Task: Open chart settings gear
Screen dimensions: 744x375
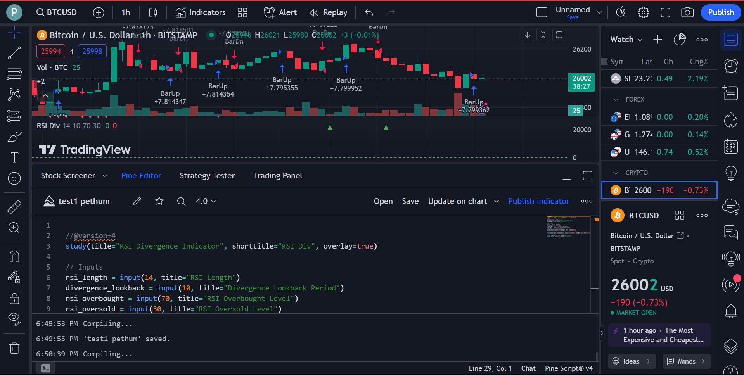Action: [x=644, y=12]
